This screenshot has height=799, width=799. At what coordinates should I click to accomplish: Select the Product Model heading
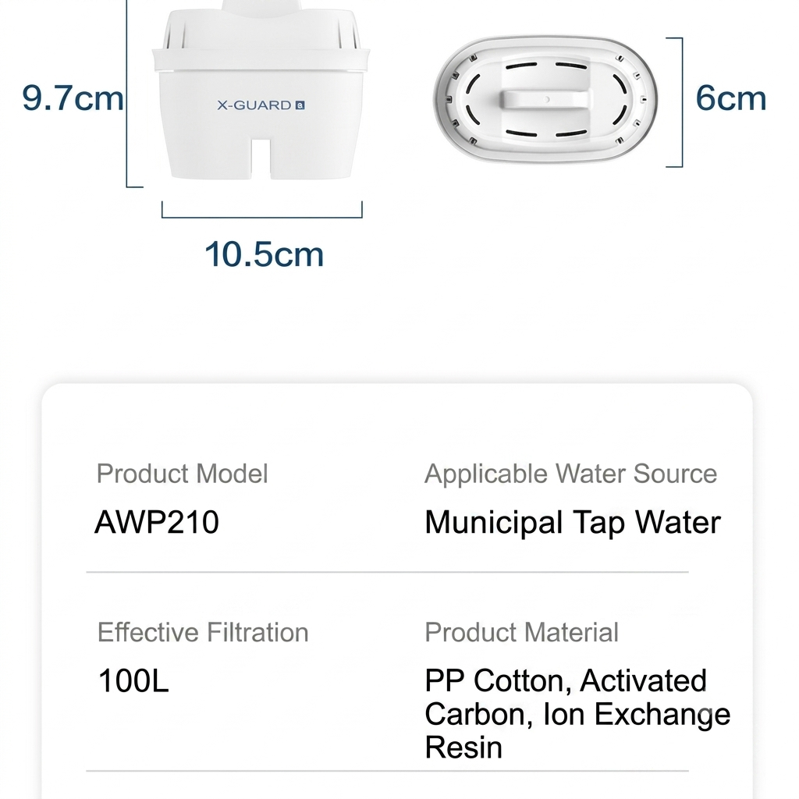182,474
